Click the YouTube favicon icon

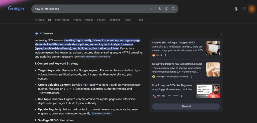(x=154, y=96)
